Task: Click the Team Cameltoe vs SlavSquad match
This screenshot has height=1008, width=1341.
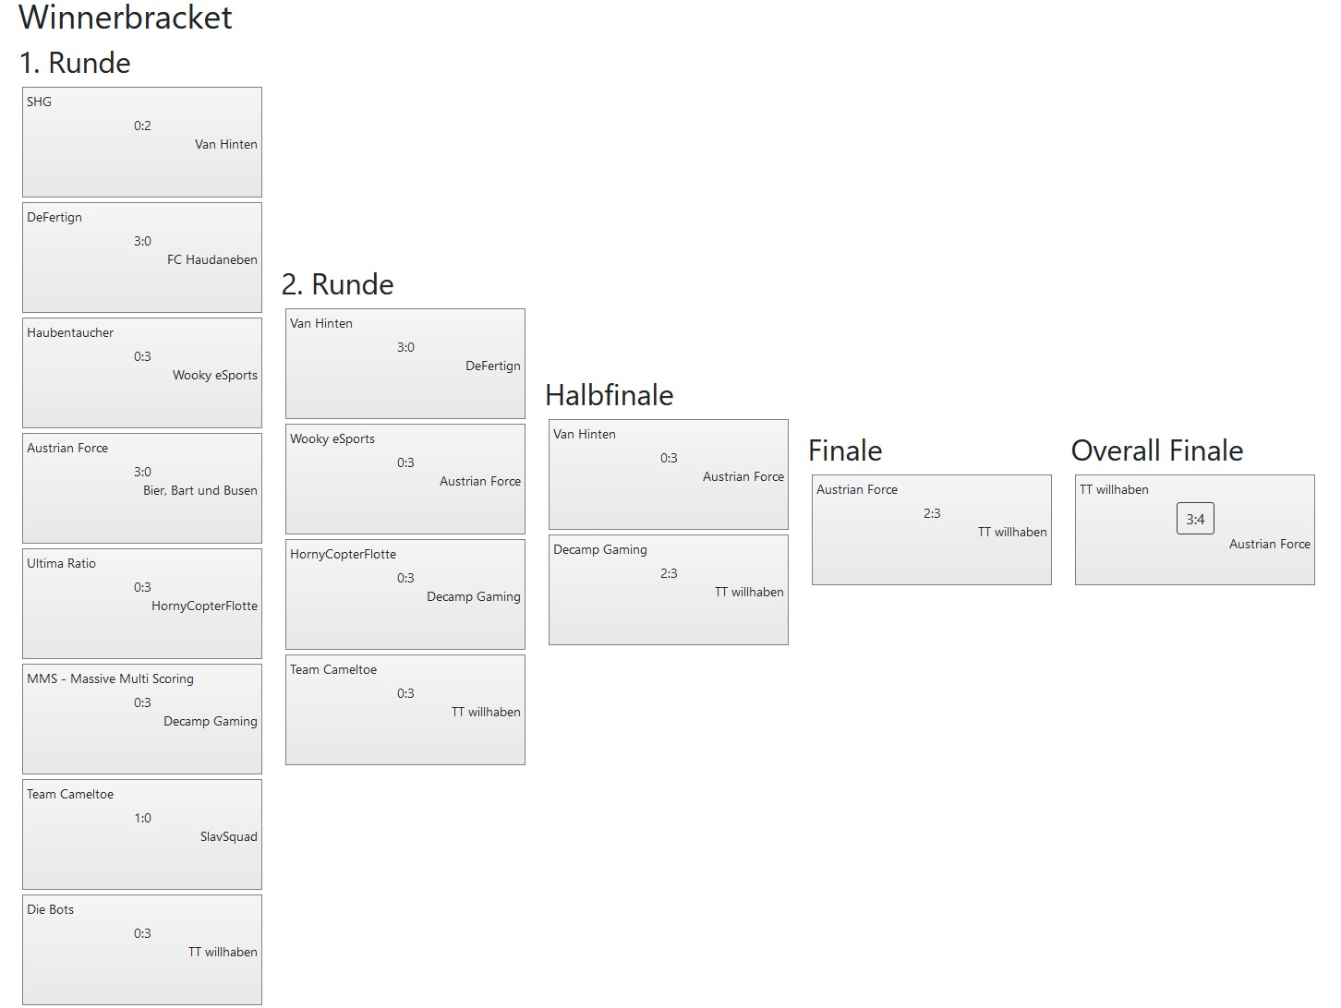Action: point(141,834)
